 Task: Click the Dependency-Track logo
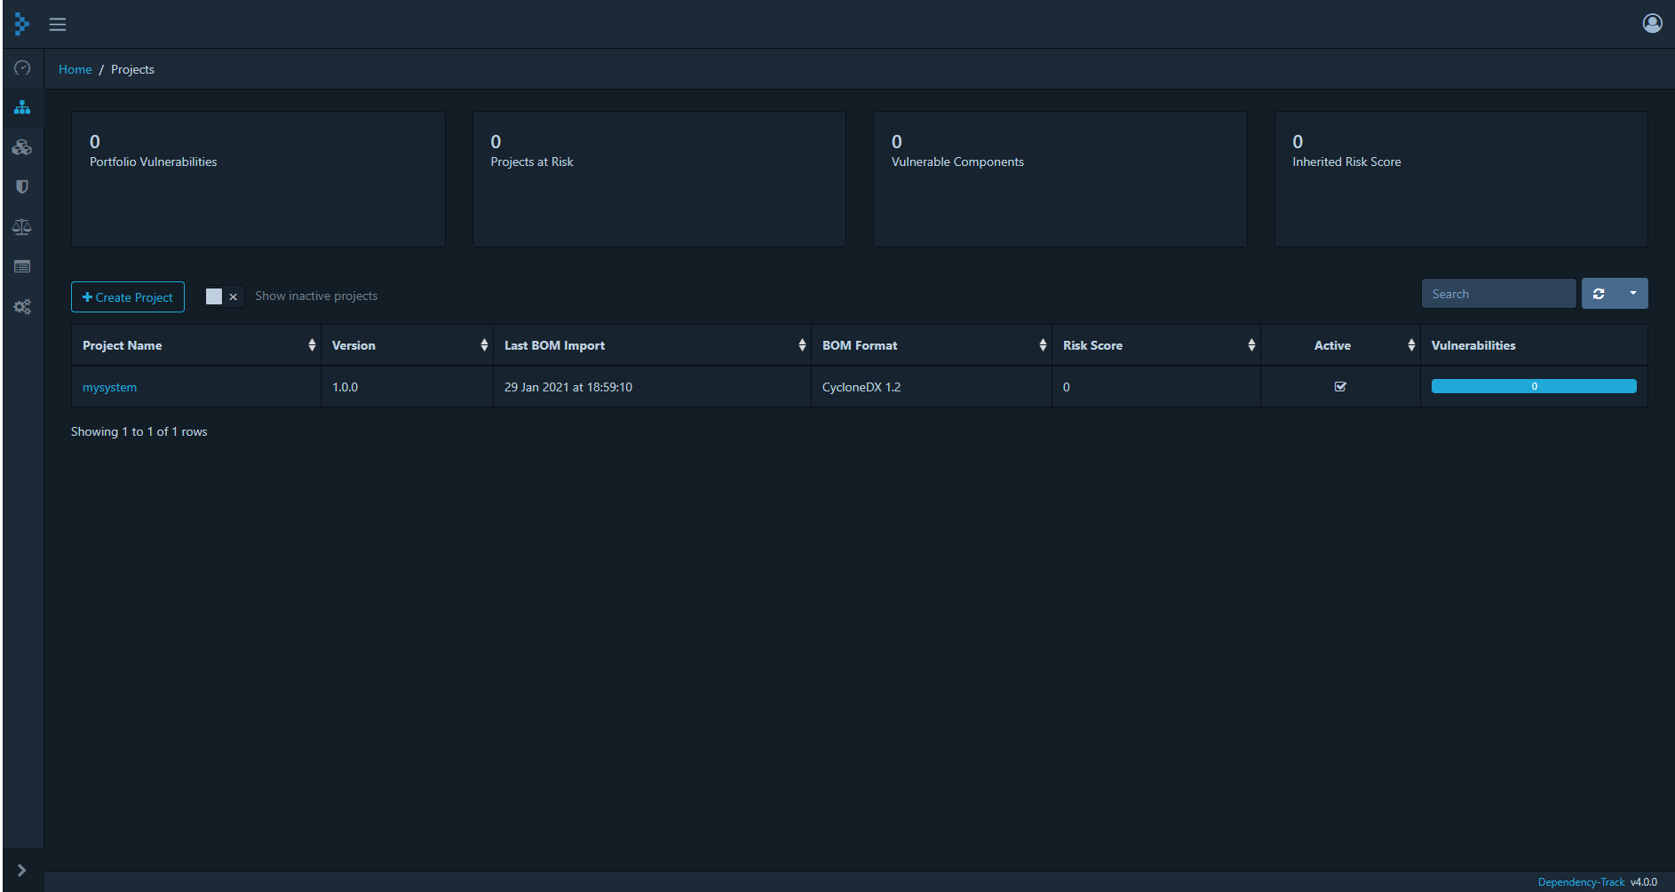coord(21,24)
